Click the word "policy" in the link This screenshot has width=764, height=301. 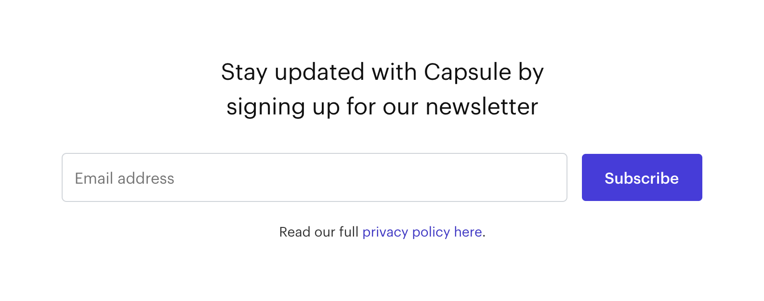coord(431,232)
